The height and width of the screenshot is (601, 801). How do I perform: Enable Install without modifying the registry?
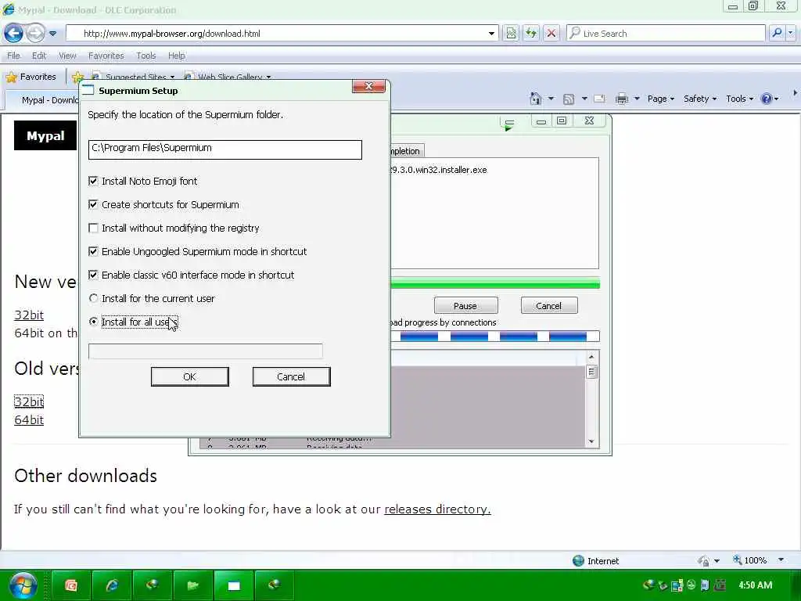[94, 228]
